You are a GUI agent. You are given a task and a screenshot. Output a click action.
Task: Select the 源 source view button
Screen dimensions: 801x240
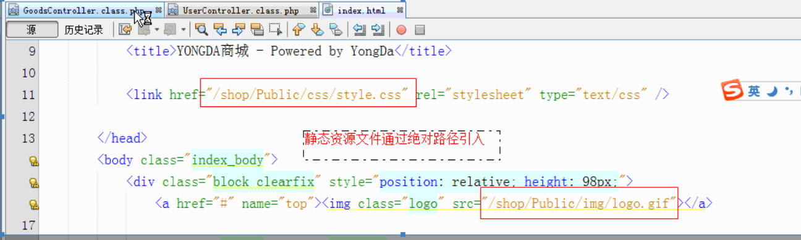[32, 29]
